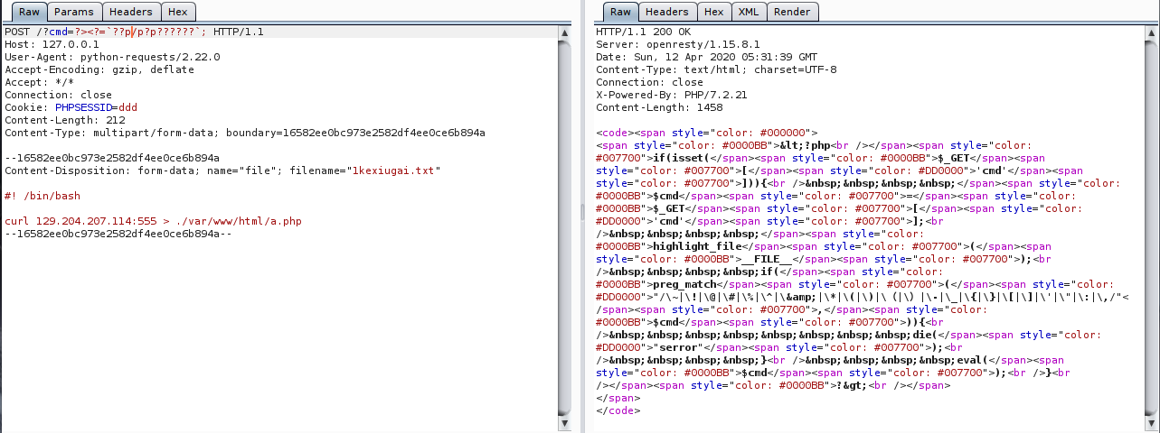The height and width of the screenshot is (433, 1160).
Task: Switch to the response Raw tab
Action: [620, 12]
